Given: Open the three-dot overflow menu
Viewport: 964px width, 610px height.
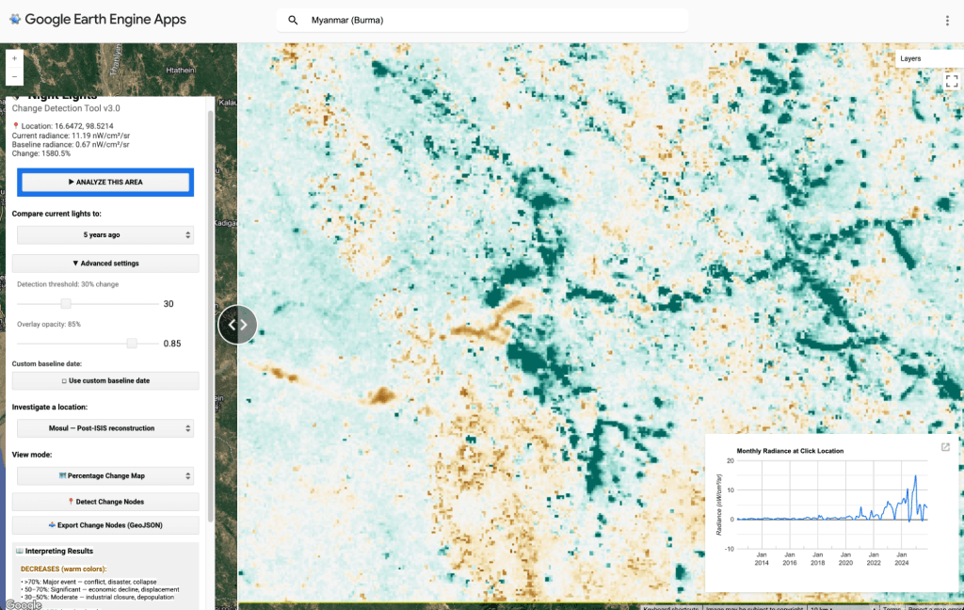Looking at the screenshot, I should point(947,21).
